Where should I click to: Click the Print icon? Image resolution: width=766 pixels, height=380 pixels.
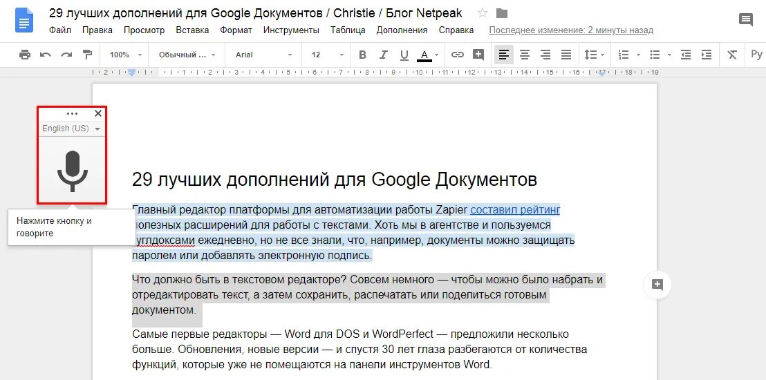point(24,55)
